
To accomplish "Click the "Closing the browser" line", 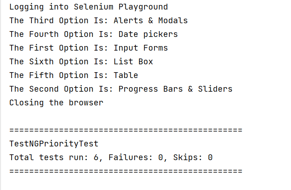I will 56,103.
